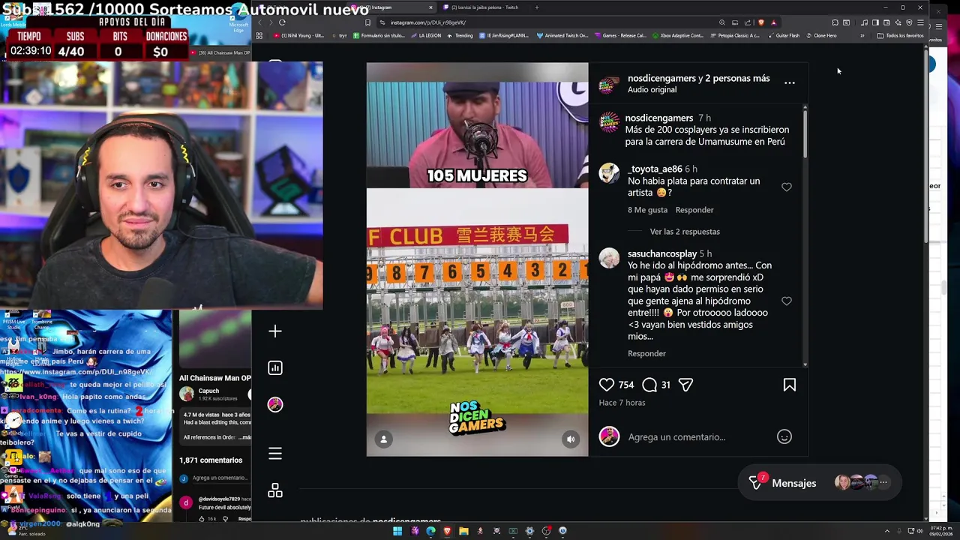The width and height of the screenshot is (960, 540).
Task: Open the 'Trending' bookmark
Action: (460, 35)
